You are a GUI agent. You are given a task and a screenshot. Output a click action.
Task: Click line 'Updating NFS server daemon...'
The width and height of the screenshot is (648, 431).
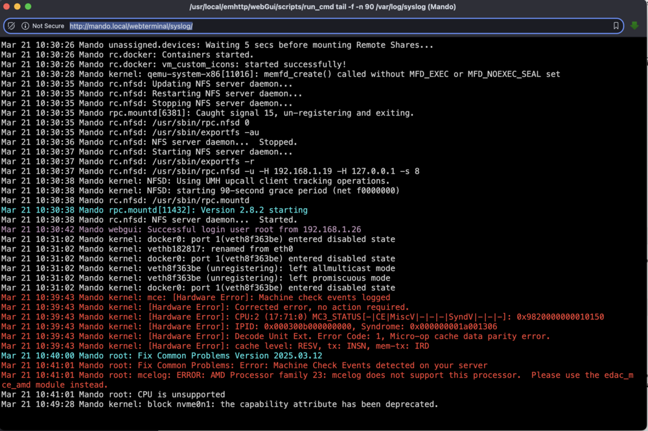[146, 84]
